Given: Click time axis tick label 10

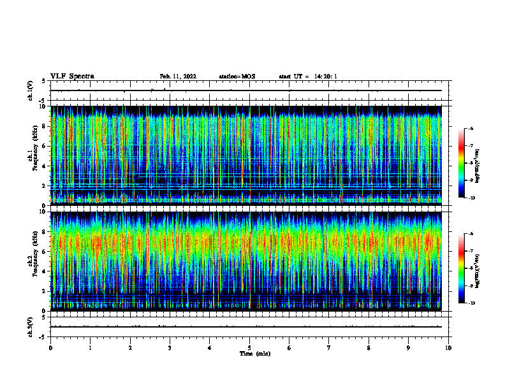Looking at the screenshot, I should (448, 348).
